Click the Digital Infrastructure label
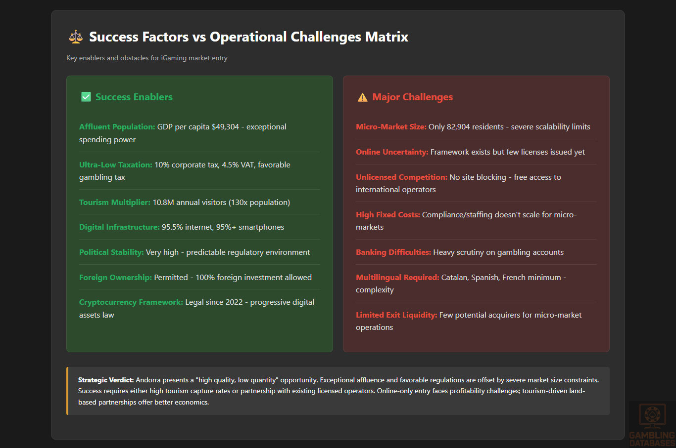The height and width of the screenshot is (448, 676). tap(119, 227)
